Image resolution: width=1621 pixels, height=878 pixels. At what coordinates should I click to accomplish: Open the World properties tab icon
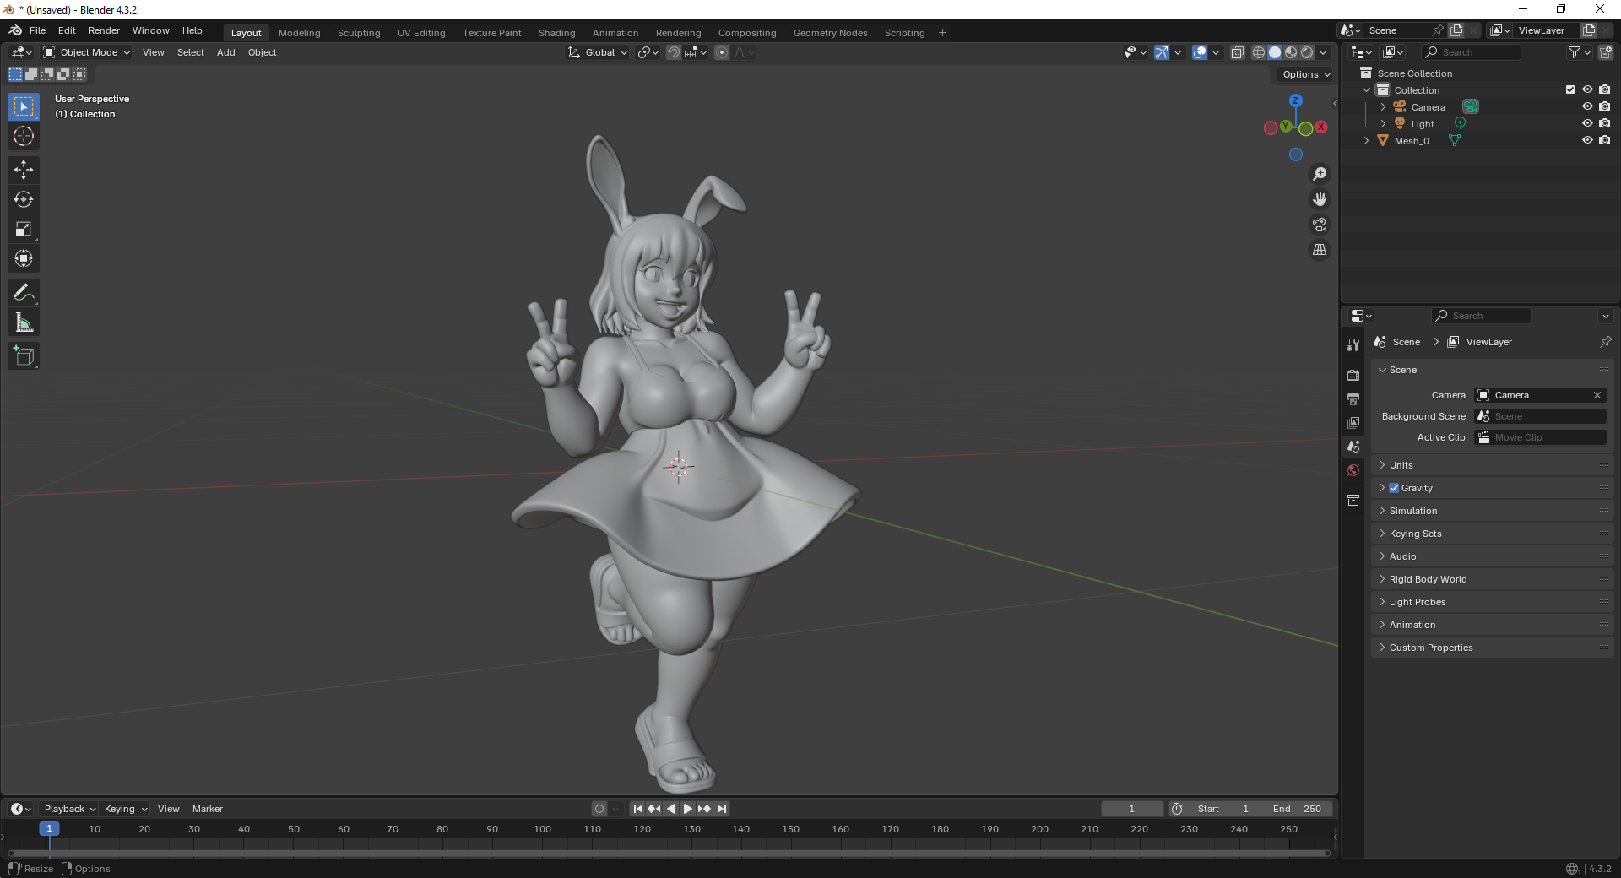tap(1353, 470)
